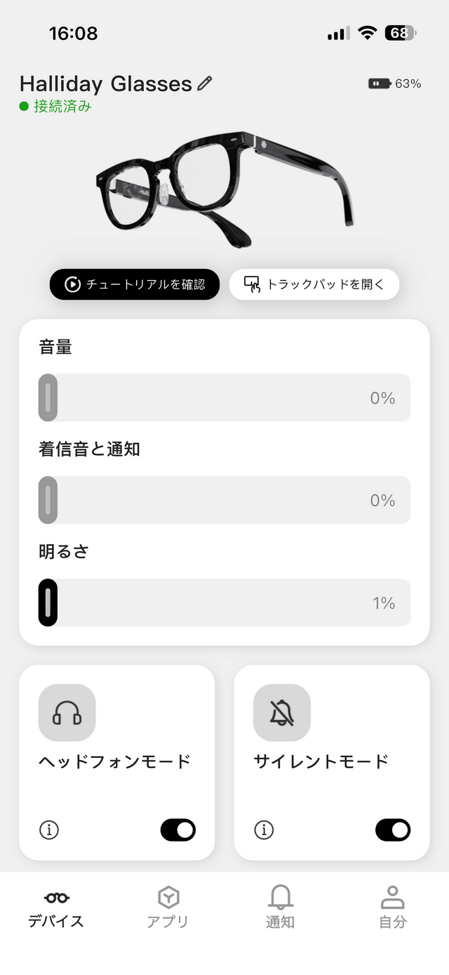Image resolution: width=449 pixels, height=975 pixels.
Task: Show info for サイレントモード
Action: point(264,830)
